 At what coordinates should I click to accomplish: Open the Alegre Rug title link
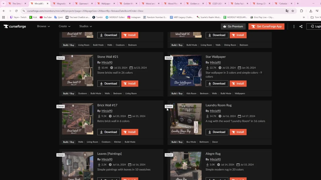(213, 154)
